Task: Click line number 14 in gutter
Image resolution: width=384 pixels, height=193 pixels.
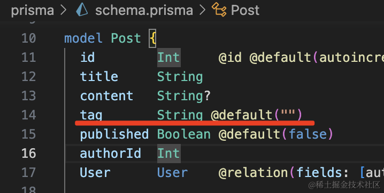Action: 29,115
